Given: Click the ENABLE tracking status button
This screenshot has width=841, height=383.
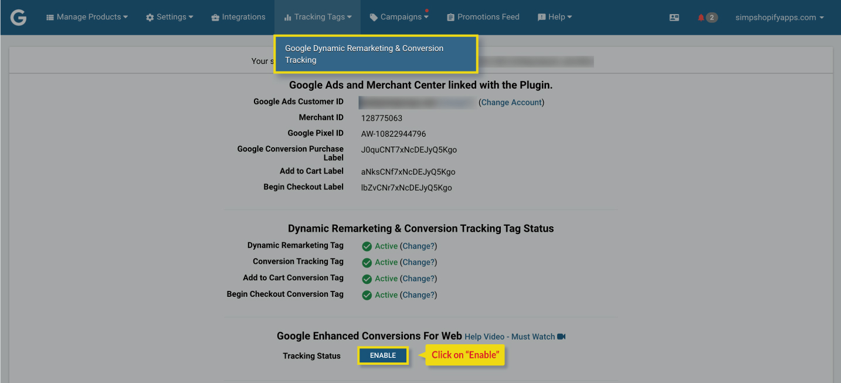Looking at the screenshot, I should 383,355.
